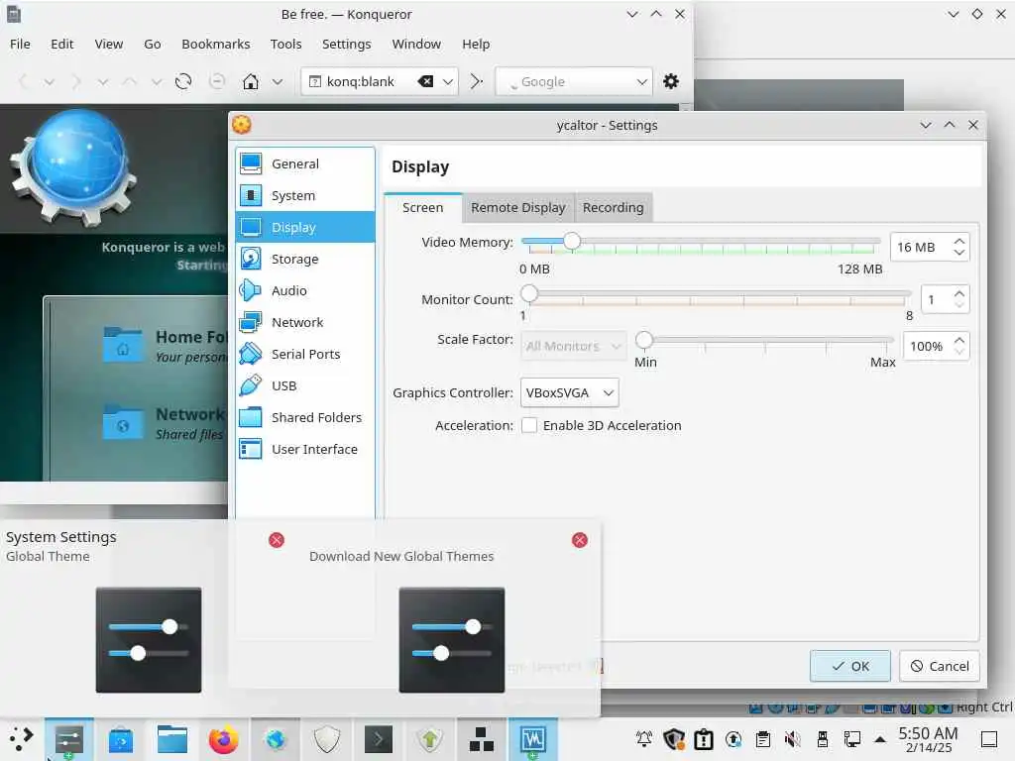Click the Scale Factor slider handle
Viewport: 1015px width, 761px height.
[644, 340]
